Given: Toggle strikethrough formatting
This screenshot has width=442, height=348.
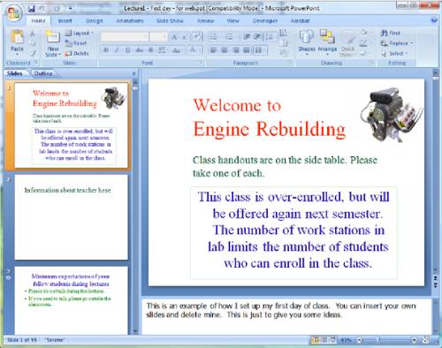Looking at the screenshot, I should 139,50.
